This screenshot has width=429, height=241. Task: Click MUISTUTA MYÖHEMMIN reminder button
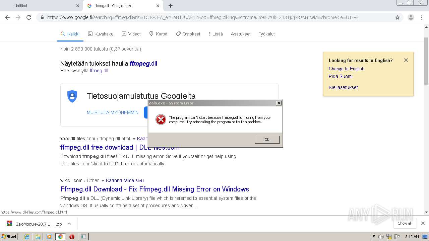pyautogui.click(x=113, y=112)
